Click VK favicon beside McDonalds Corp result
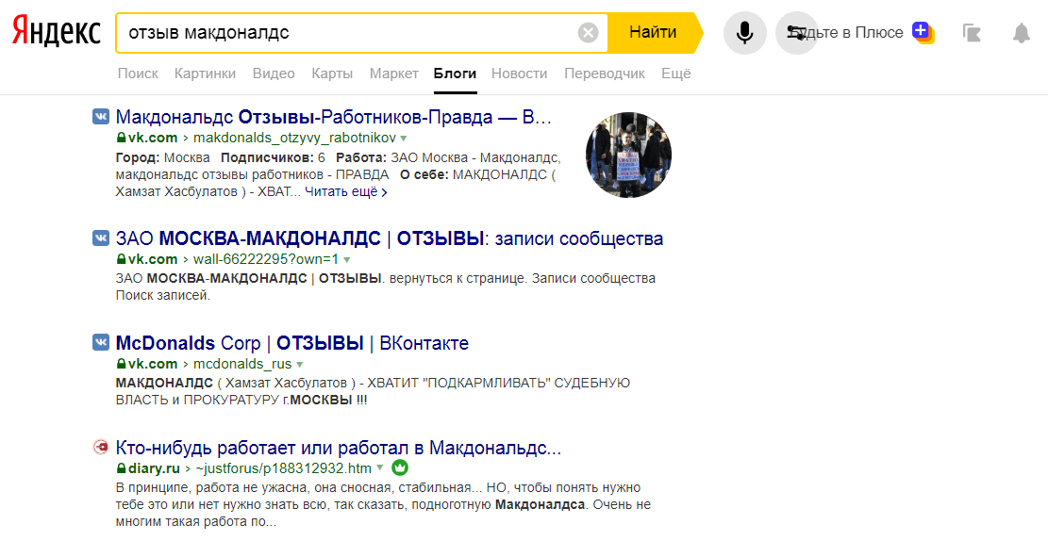Image resolution: width=1048 pixels, height=541 pixels. click(100, 343)
